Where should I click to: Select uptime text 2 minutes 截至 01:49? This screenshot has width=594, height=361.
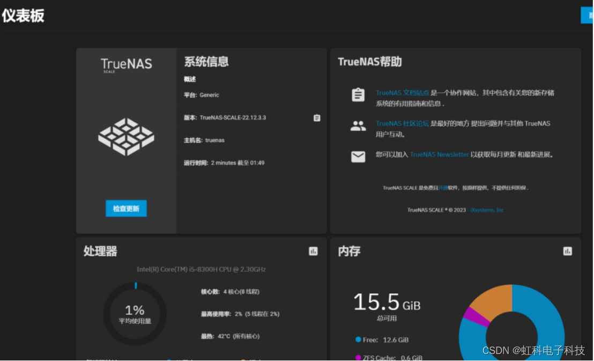(237, 163)
